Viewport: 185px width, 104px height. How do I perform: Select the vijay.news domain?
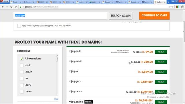(x=161, y=92)
